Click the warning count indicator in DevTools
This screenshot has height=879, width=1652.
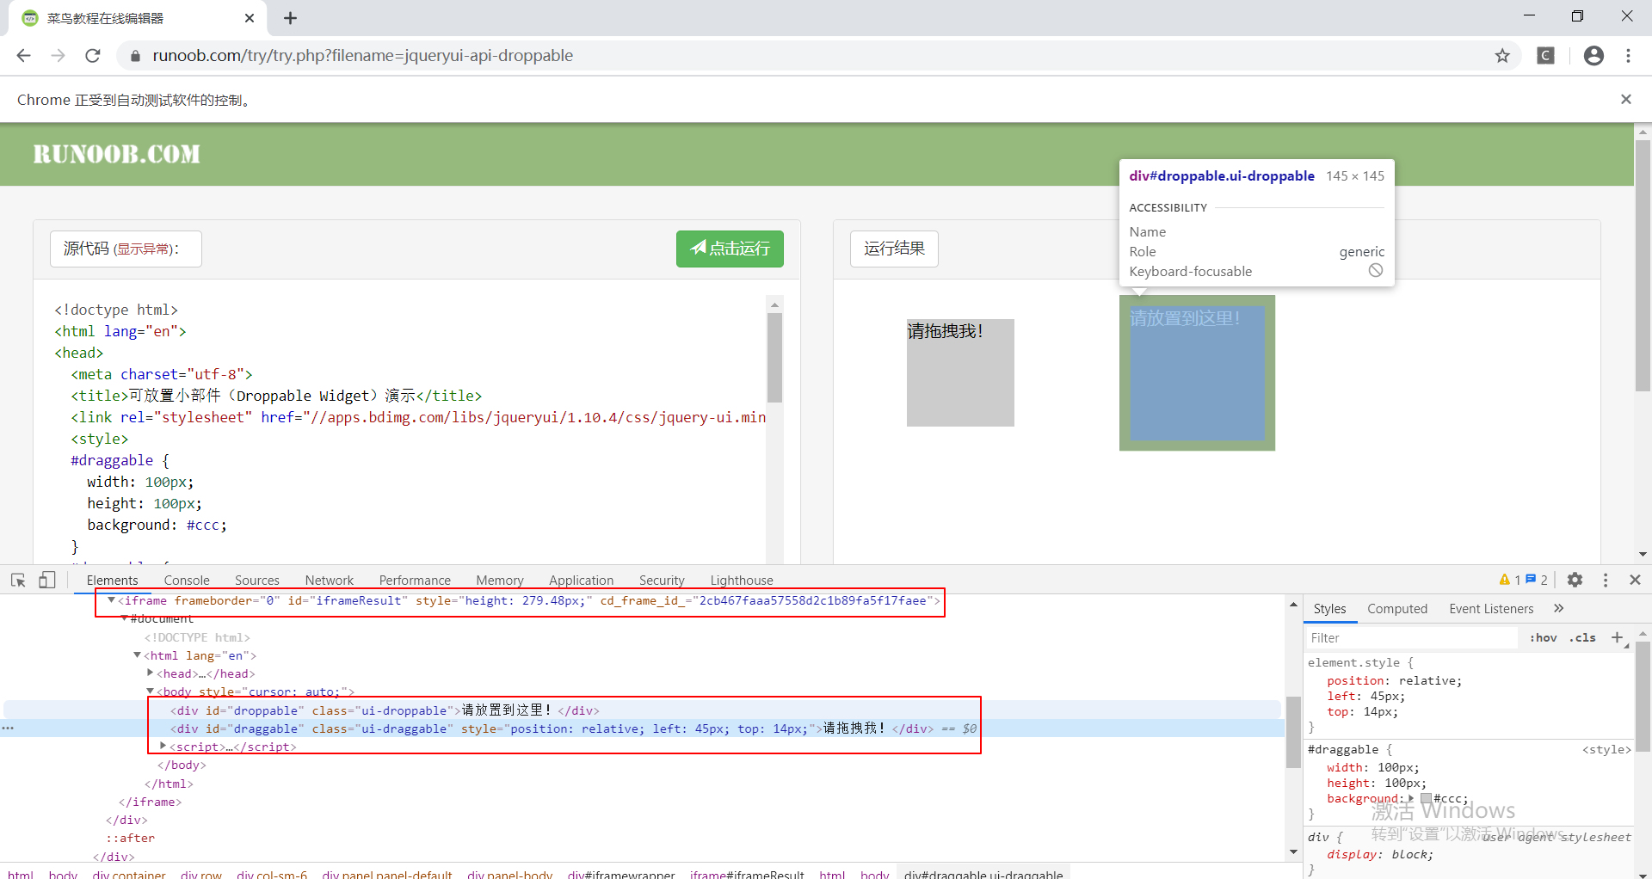pyautogui.click(x=1510, y=581)
